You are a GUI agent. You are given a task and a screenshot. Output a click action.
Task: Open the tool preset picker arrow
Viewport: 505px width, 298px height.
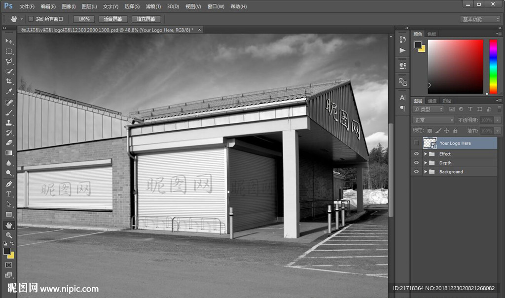coord(22,19)
